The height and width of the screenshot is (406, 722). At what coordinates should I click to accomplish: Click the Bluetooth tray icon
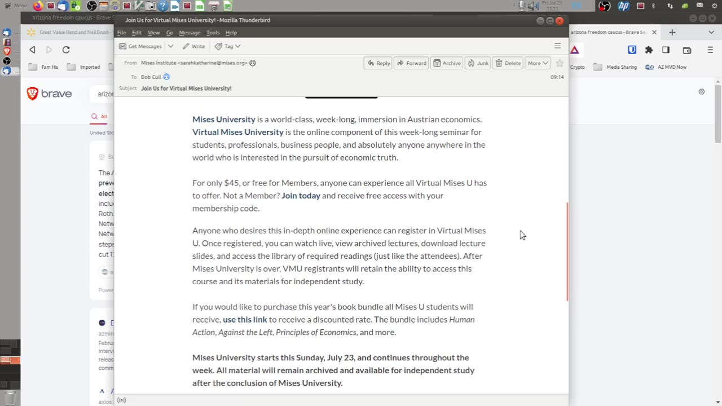point(654,6)
